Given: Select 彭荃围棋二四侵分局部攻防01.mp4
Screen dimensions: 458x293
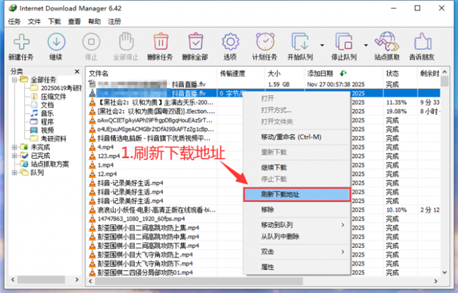Looking at the screenshot, I should pos(145,273).
